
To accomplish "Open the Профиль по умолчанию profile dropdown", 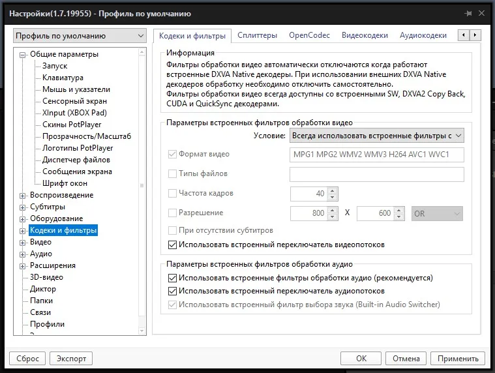I will [x=80, y=36].
